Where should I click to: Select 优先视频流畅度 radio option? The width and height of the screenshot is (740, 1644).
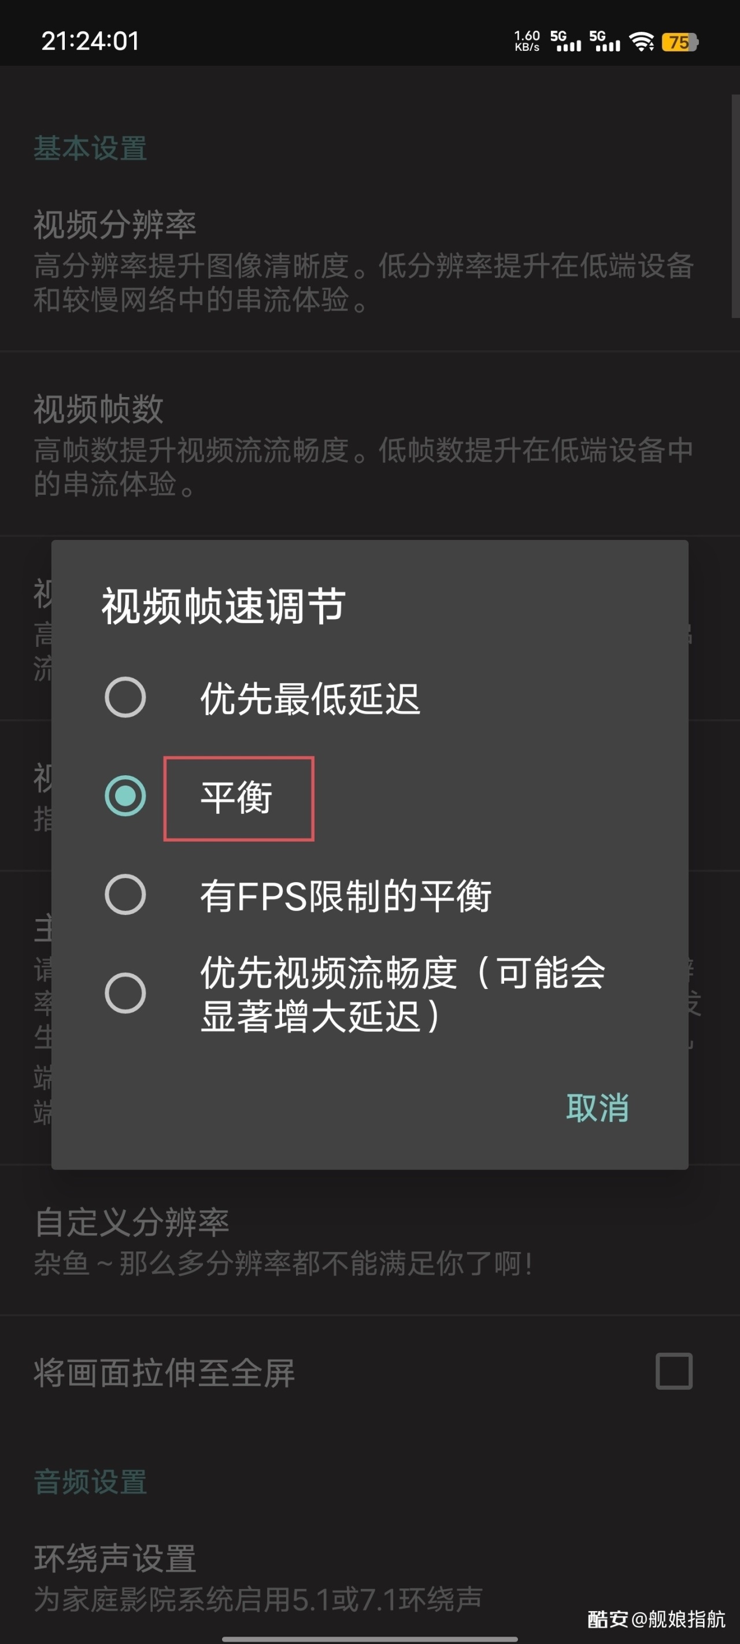(125, 993)
